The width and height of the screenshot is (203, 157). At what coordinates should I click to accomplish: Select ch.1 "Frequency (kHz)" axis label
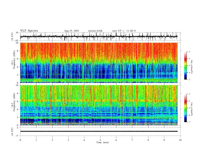coord(14,60)
